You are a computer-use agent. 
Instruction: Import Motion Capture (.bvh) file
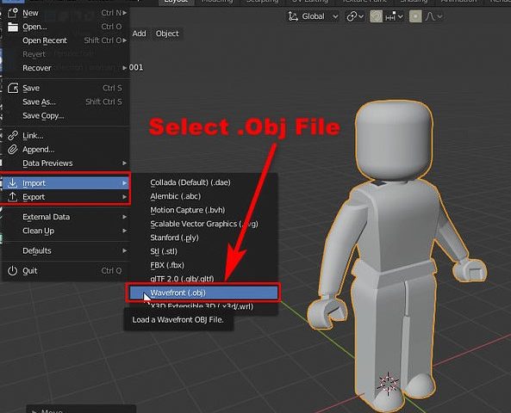pos(203,210)
